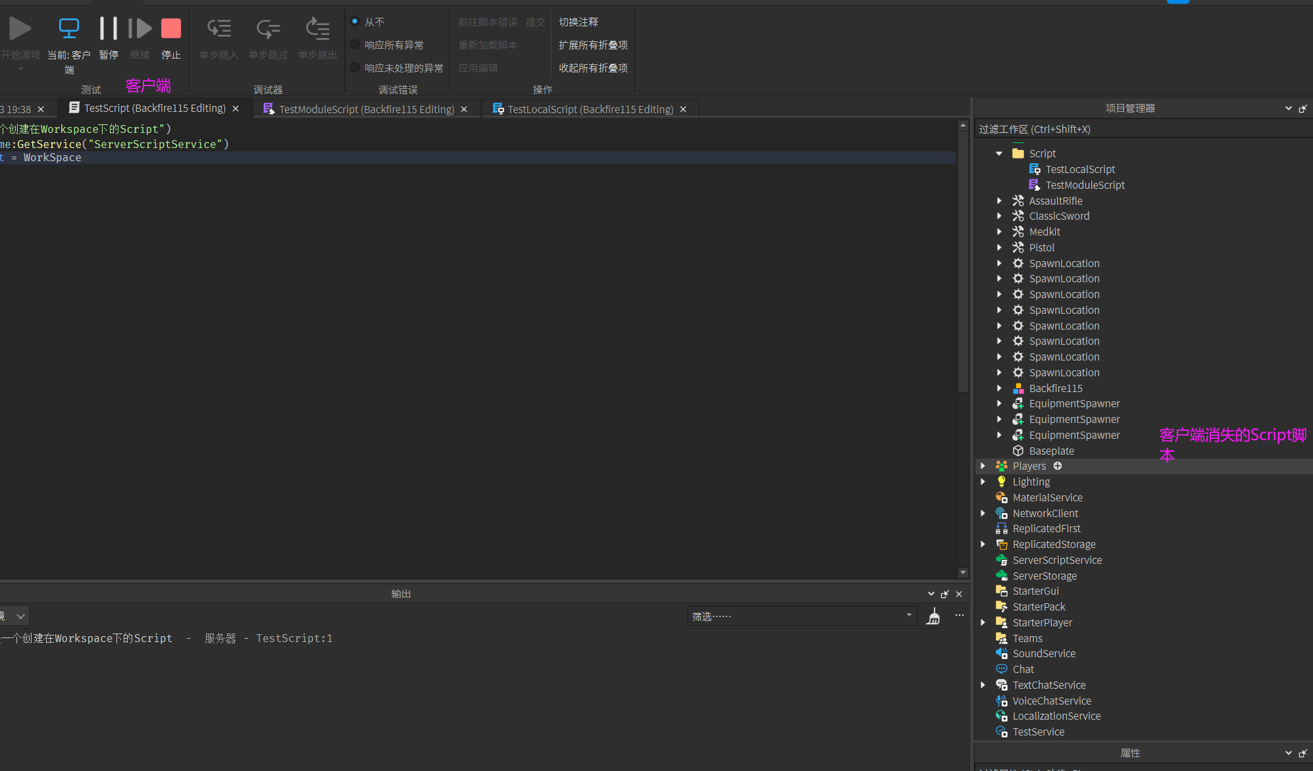The image size is (1313, 771).
Task: Click the TestService icon
Action: coord(1002,732)
